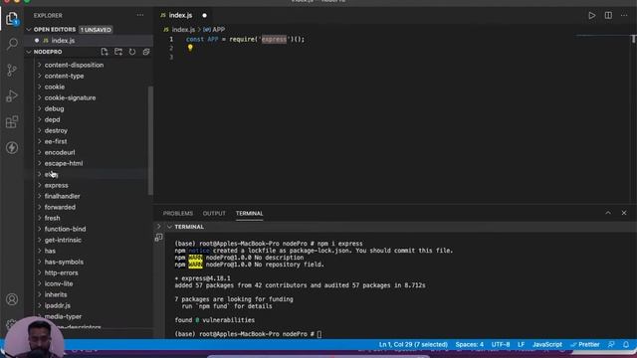The image size is (637, 358).
Task: Refresh the NODEPRO explorer
Action: click(132, 52)
